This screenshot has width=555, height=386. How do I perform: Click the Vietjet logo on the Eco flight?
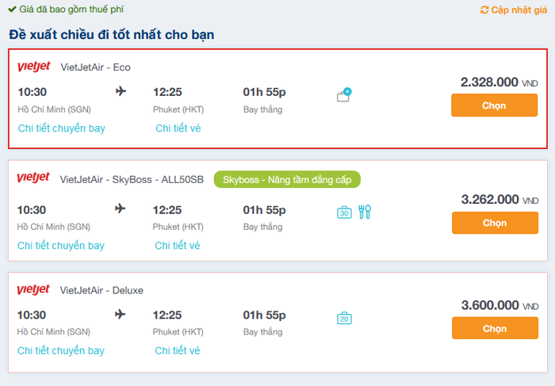34,66
